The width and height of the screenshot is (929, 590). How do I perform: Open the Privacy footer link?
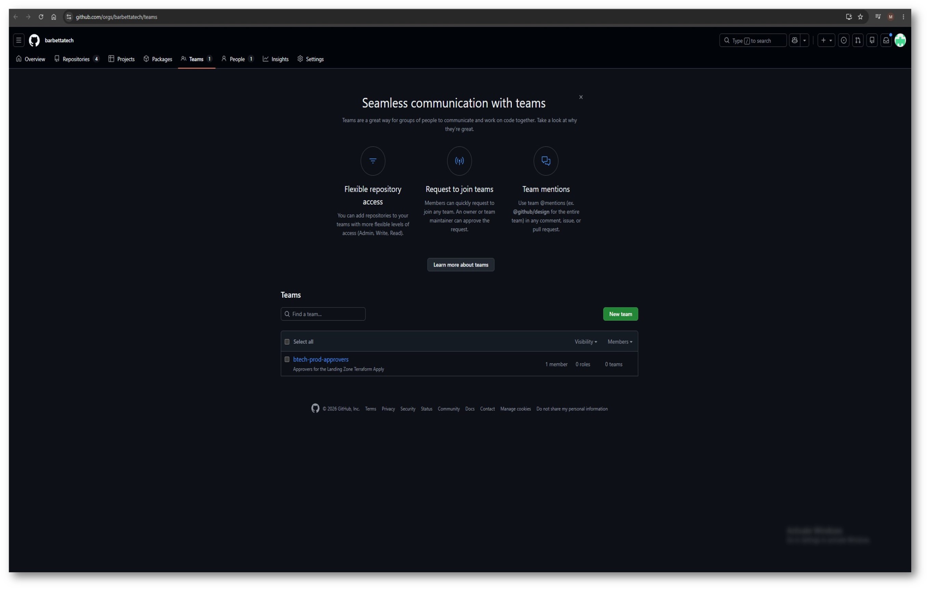pos(388,409)
